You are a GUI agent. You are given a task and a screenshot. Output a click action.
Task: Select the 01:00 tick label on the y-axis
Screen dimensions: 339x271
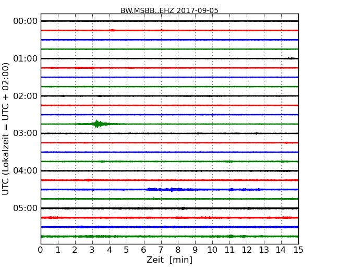point(26,58)
